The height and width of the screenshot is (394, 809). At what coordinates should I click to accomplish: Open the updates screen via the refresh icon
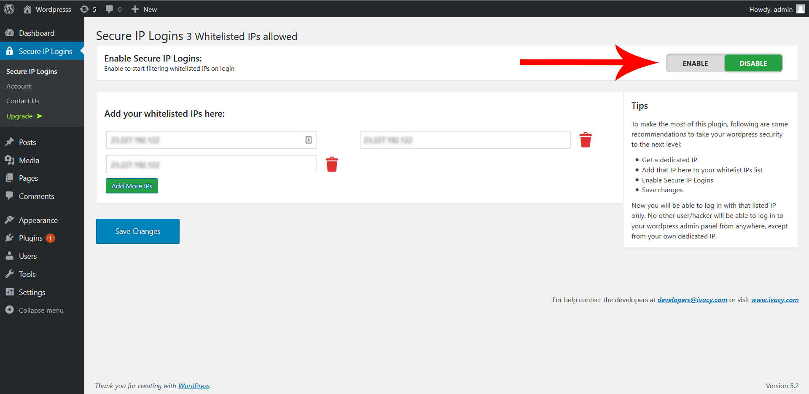click(84, 9)
